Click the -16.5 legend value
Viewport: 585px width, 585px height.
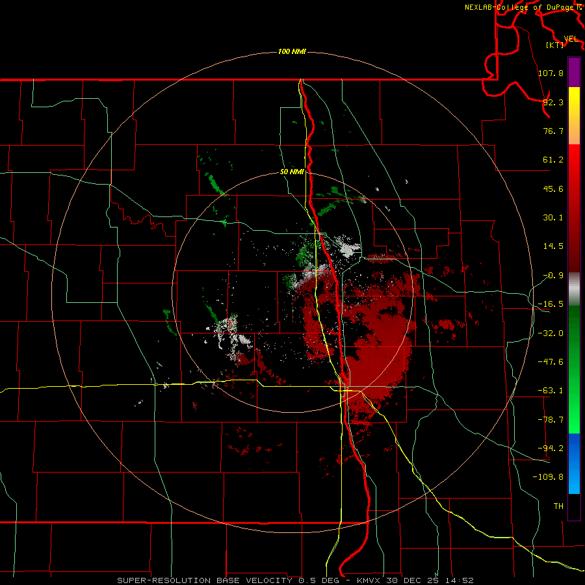pyautogui.click(x=551, y=304)
